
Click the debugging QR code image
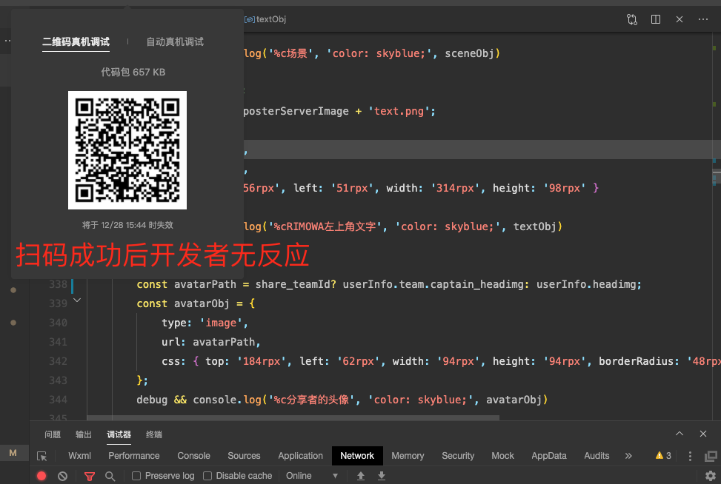[x=127, y=150]
